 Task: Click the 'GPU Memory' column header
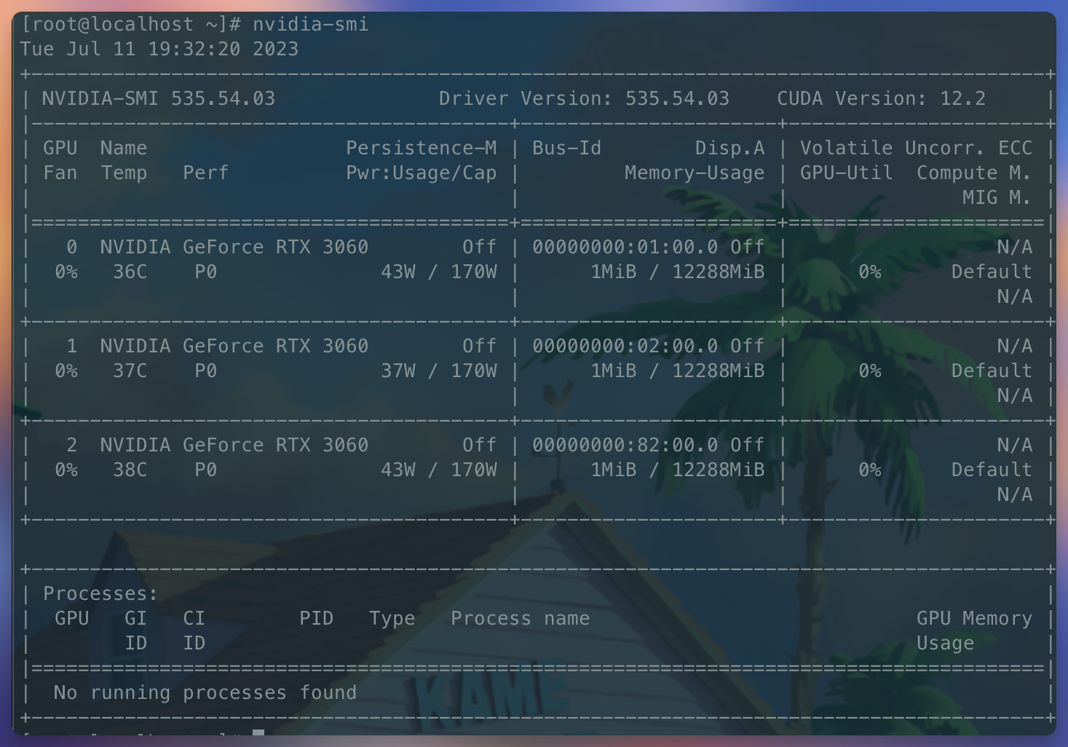pyautogui.click(x=974, y=618)
